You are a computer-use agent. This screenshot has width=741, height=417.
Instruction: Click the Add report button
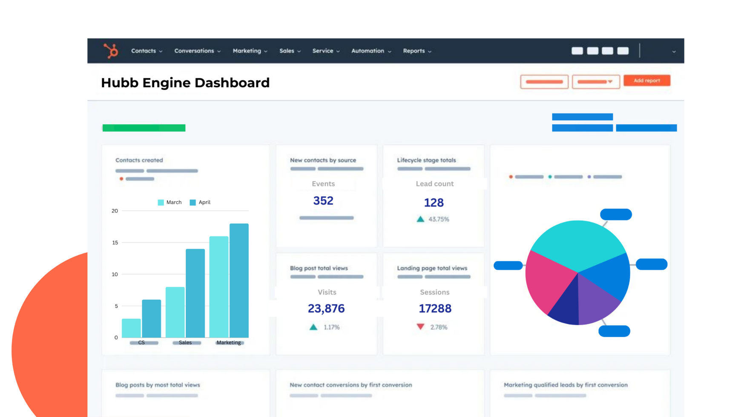(646, 80)
